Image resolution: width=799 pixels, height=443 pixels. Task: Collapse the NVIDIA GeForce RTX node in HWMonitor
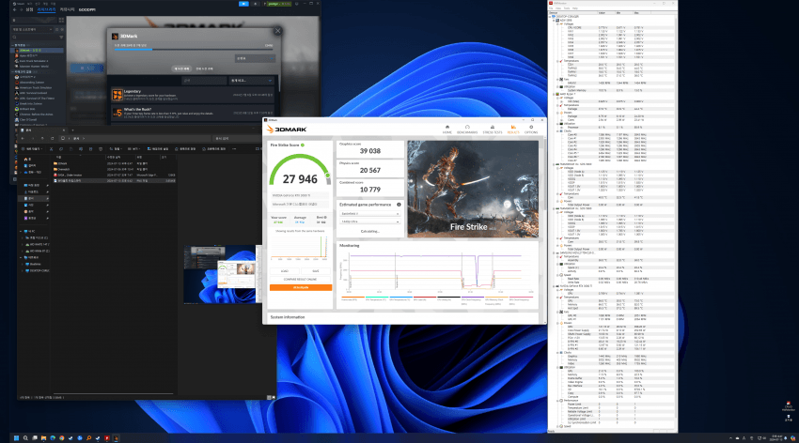coord(554,286)
